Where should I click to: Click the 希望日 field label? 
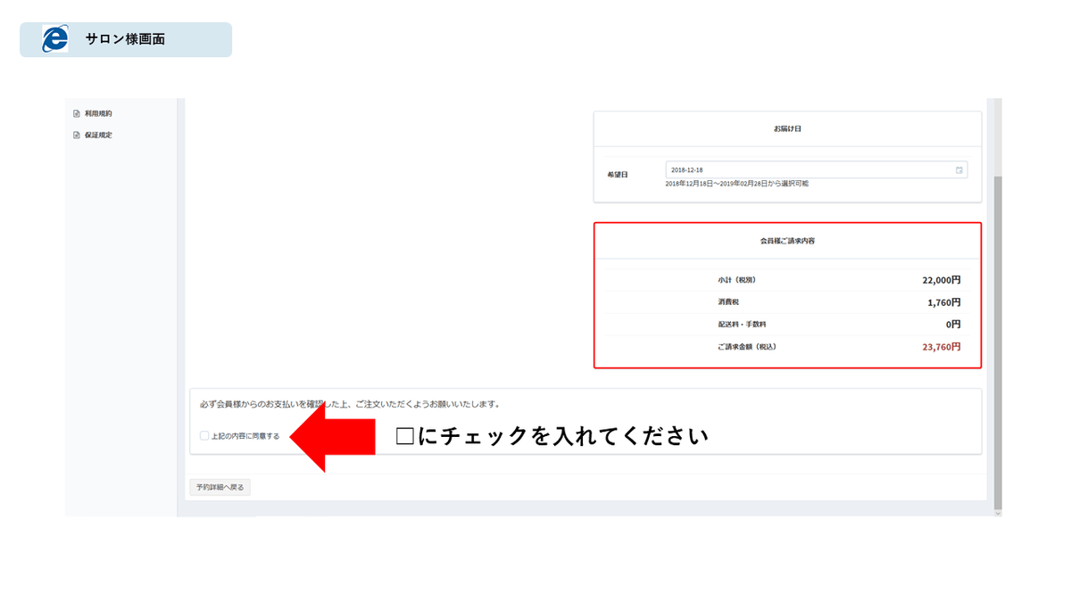tap(618, 175)
